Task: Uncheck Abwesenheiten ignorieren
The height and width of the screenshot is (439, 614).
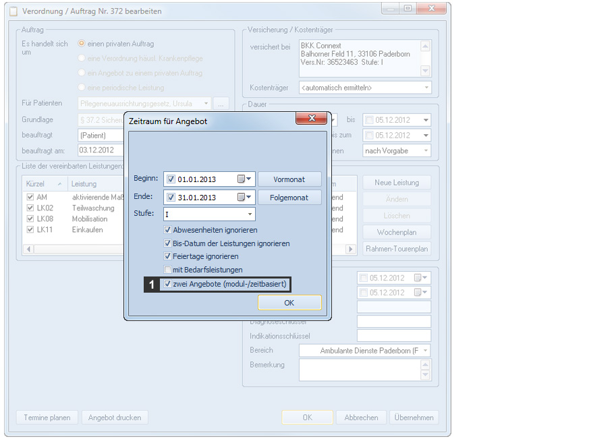Action: (167, 230)
